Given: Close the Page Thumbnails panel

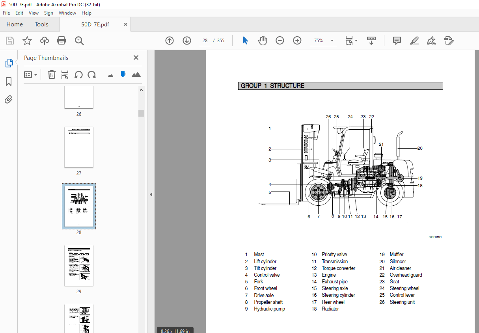Looking at the screenshot, I should coord(136,58).
